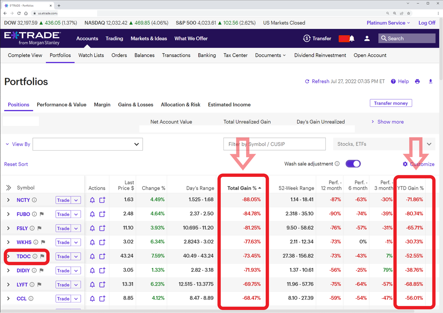Click the alert bell icon for NCTY
Viewport: 443px width, 313px height.
(x=92, y=200)
